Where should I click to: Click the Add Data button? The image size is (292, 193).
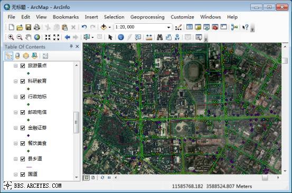[x=103, y=27]
